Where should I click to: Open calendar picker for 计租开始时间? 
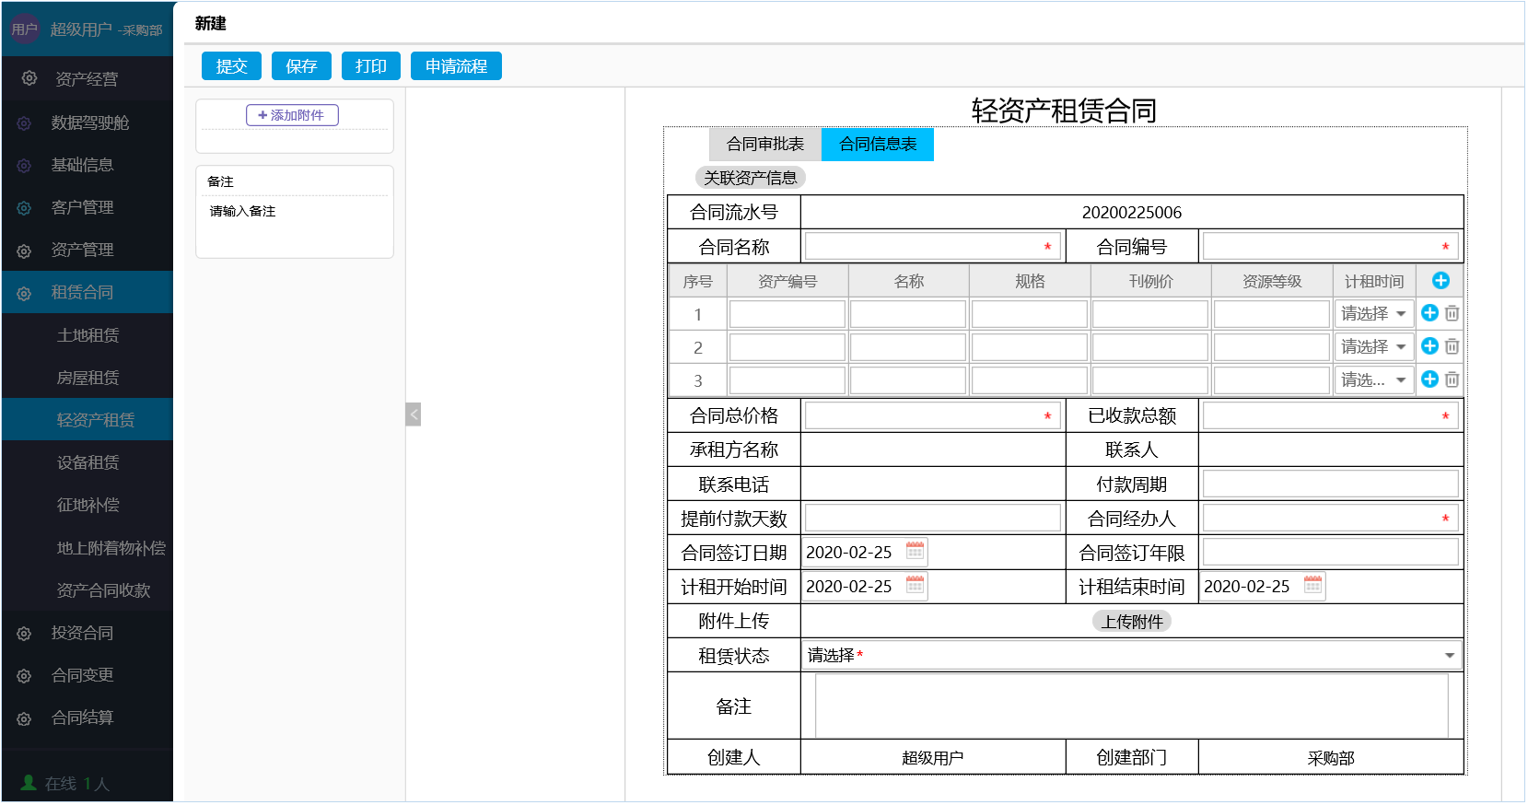pos(915,585)
